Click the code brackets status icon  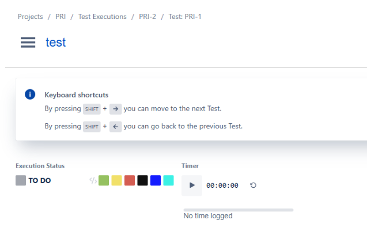click(x=93, y=180)
